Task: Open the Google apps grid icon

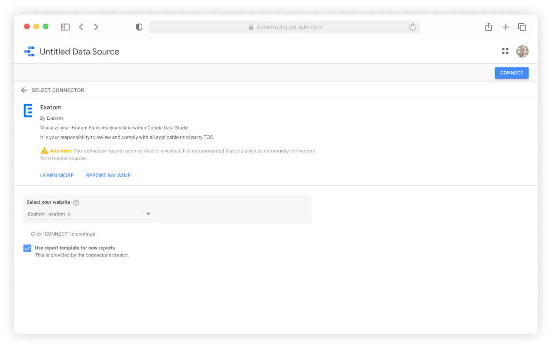Action: pos(505,51)
